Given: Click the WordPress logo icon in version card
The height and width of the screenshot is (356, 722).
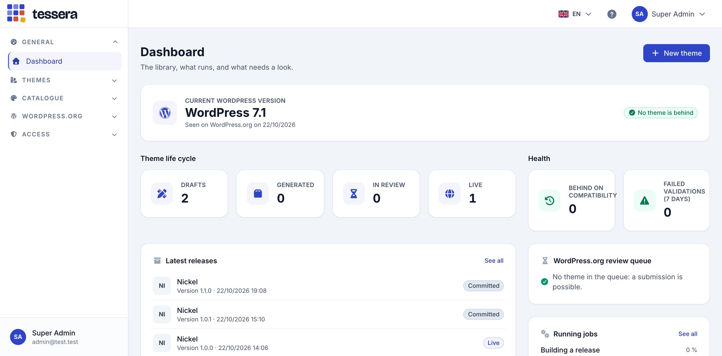Looking at the screenshot, I should 165,113.
